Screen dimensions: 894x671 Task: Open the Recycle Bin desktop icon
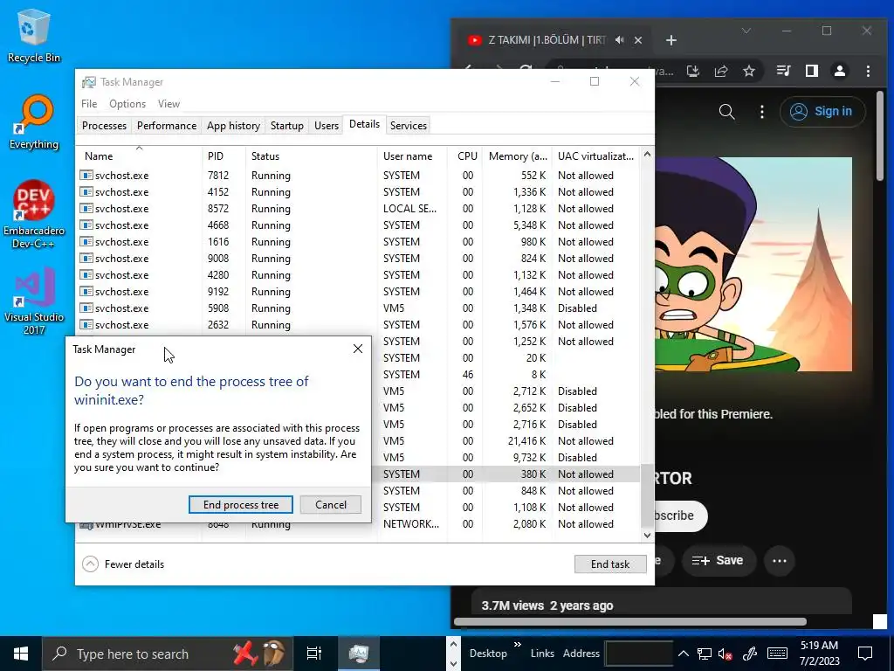pos(34,36)
